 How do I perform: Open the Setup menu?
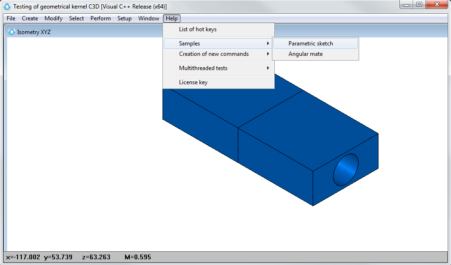pos(124,18)
